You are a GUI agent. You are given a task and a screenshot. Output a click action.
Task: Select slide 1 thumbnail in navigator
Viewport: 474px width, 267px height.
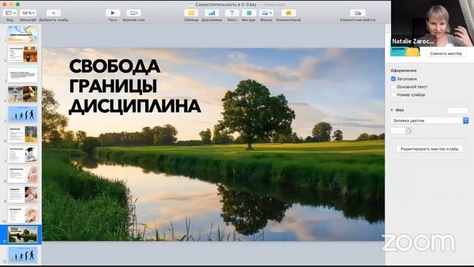click(x=23, y=33)
